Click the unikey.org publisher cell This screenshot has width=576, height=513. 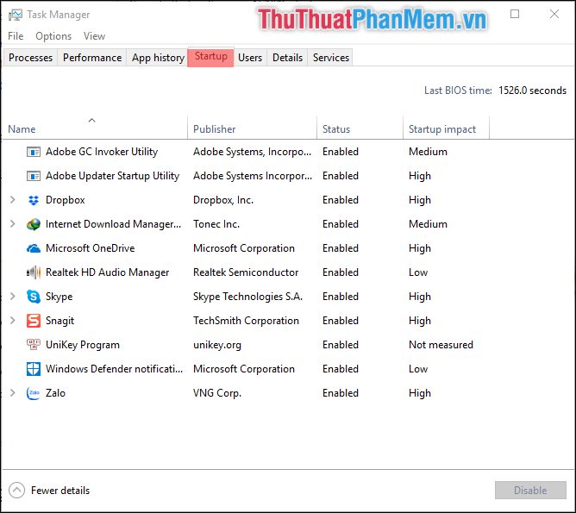point(217,345)
